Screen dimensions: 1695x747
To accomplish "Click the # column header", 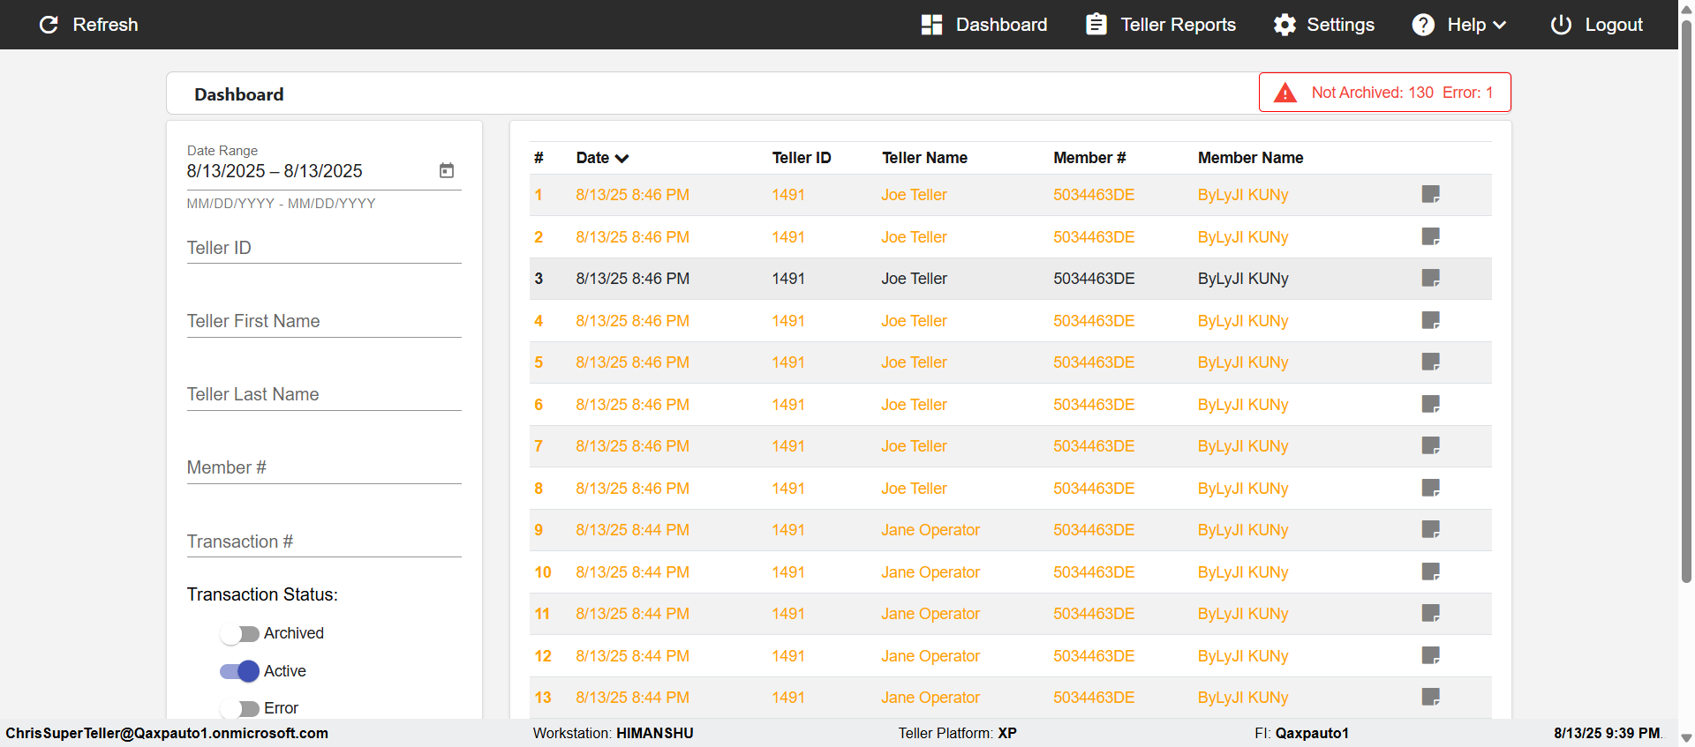I will [539, 158].
